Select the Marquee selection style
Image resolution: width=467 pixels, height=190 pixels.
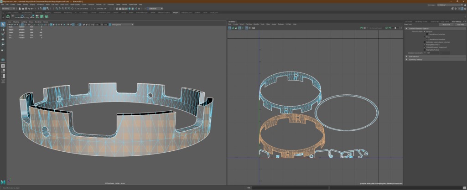click(424, 31)
